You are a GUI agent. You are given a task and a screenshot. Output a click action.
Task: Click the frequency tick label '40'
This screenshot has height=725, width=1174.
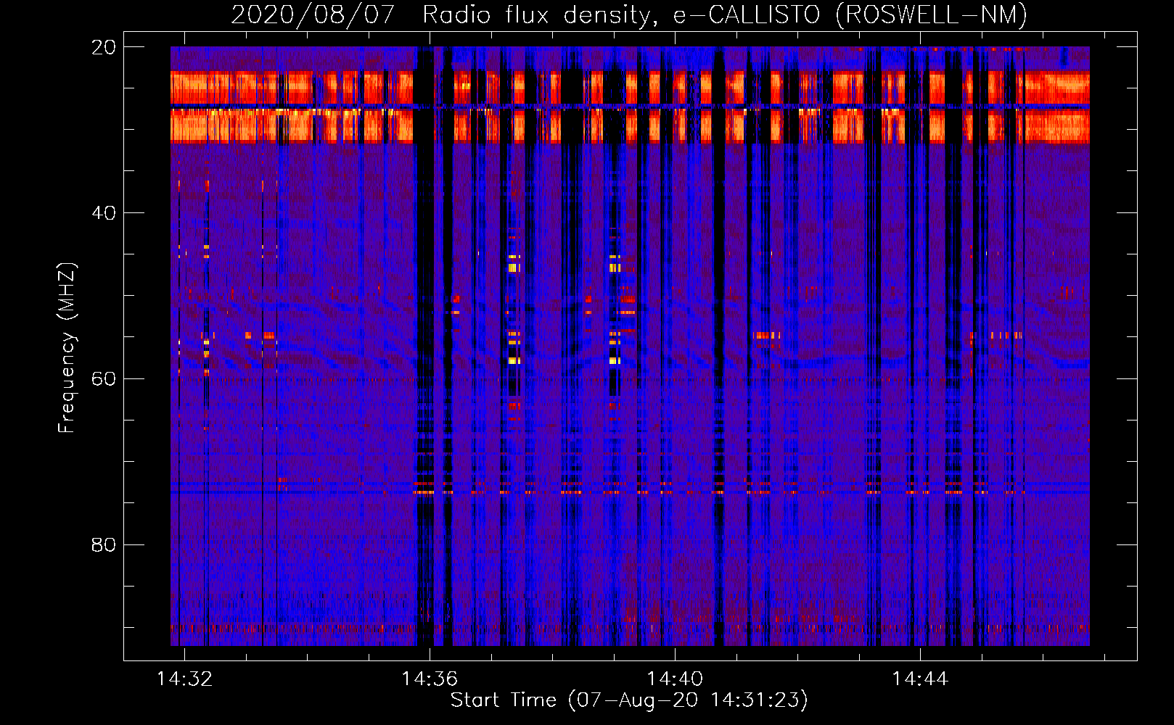click(104, 213)
